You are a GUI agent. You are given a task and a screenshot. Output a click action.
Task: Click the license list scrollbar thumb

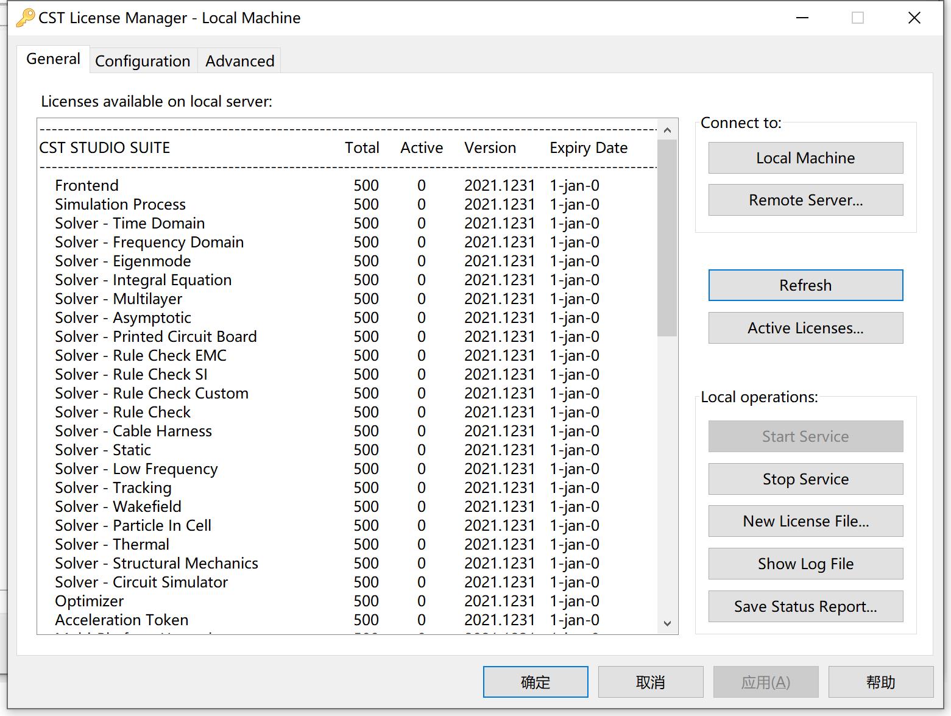coord(667,238)
